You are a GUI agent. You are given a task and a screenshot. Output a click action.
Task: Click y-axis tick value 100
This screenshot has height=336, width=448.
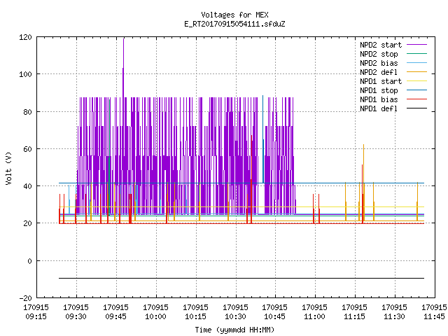pyautogui.click(x=25, y=74)
